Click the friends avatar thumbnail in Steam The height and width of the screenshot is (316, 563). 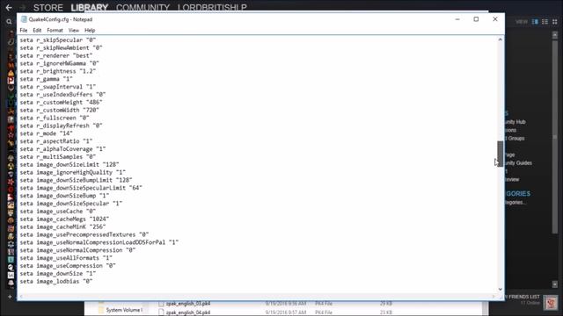[551, 303]
